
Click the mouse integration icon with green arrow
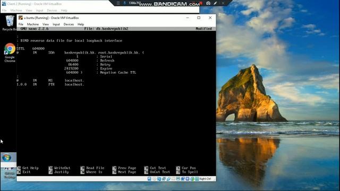tap(192, 179)
